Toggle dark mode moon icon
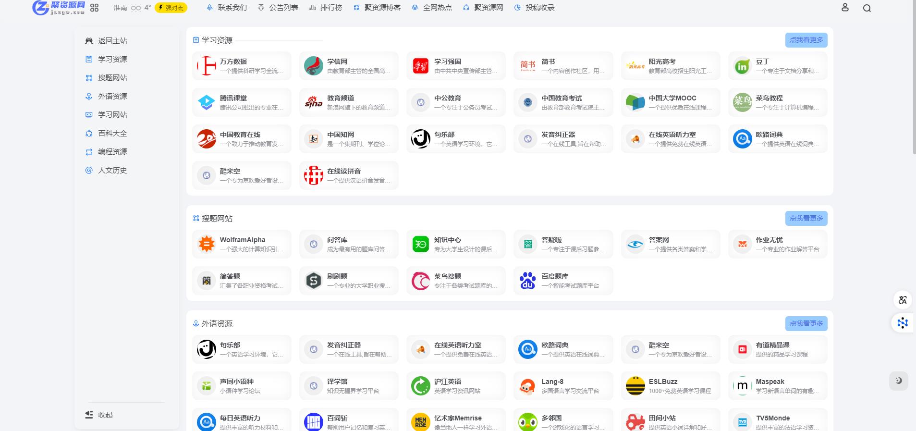 (899, 381)
